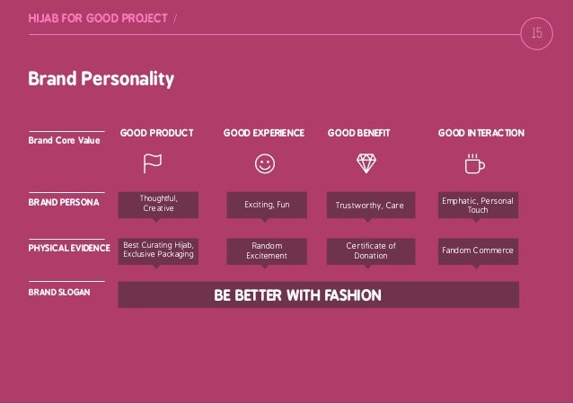
Task: Click the Fandom Commerce box
Action: click(x=478, y=251)
